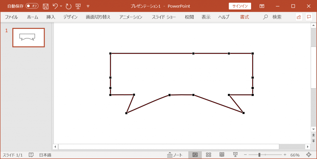Click the top-left vertex of the shape
Image resolution: width=317 pixels, height=159 pixels.
click(111, 53)
